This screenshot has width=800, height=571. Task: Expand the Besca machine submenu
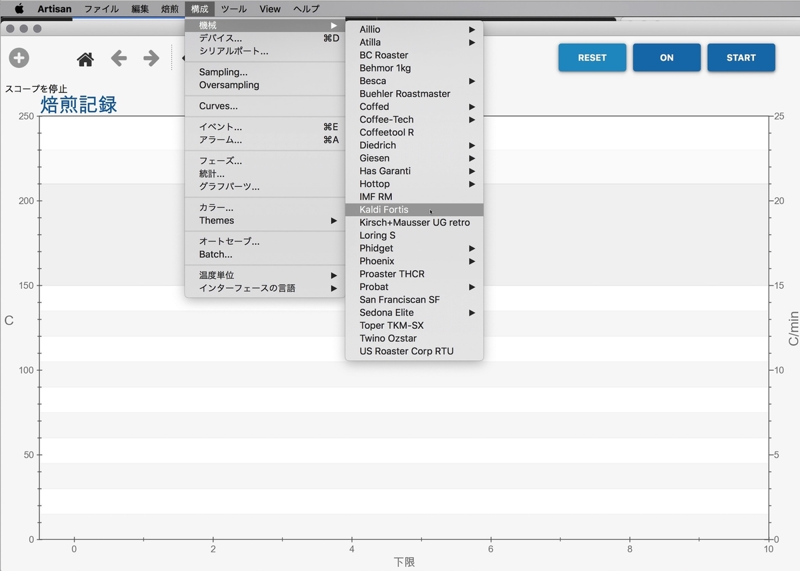tap(415, 81)
